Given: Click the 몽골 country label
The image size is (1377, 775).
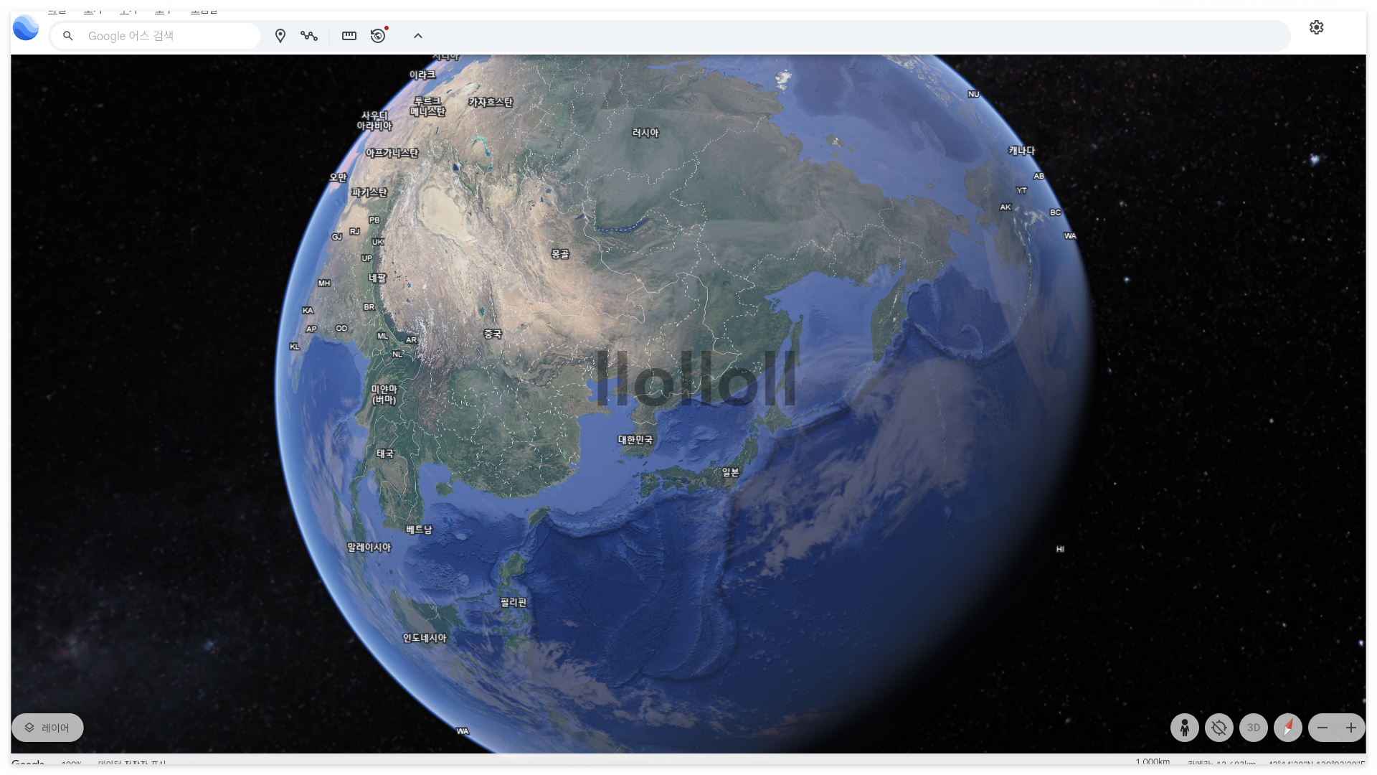Looking at the screenshot, I should pyautogui.click(x=560, y=254).
